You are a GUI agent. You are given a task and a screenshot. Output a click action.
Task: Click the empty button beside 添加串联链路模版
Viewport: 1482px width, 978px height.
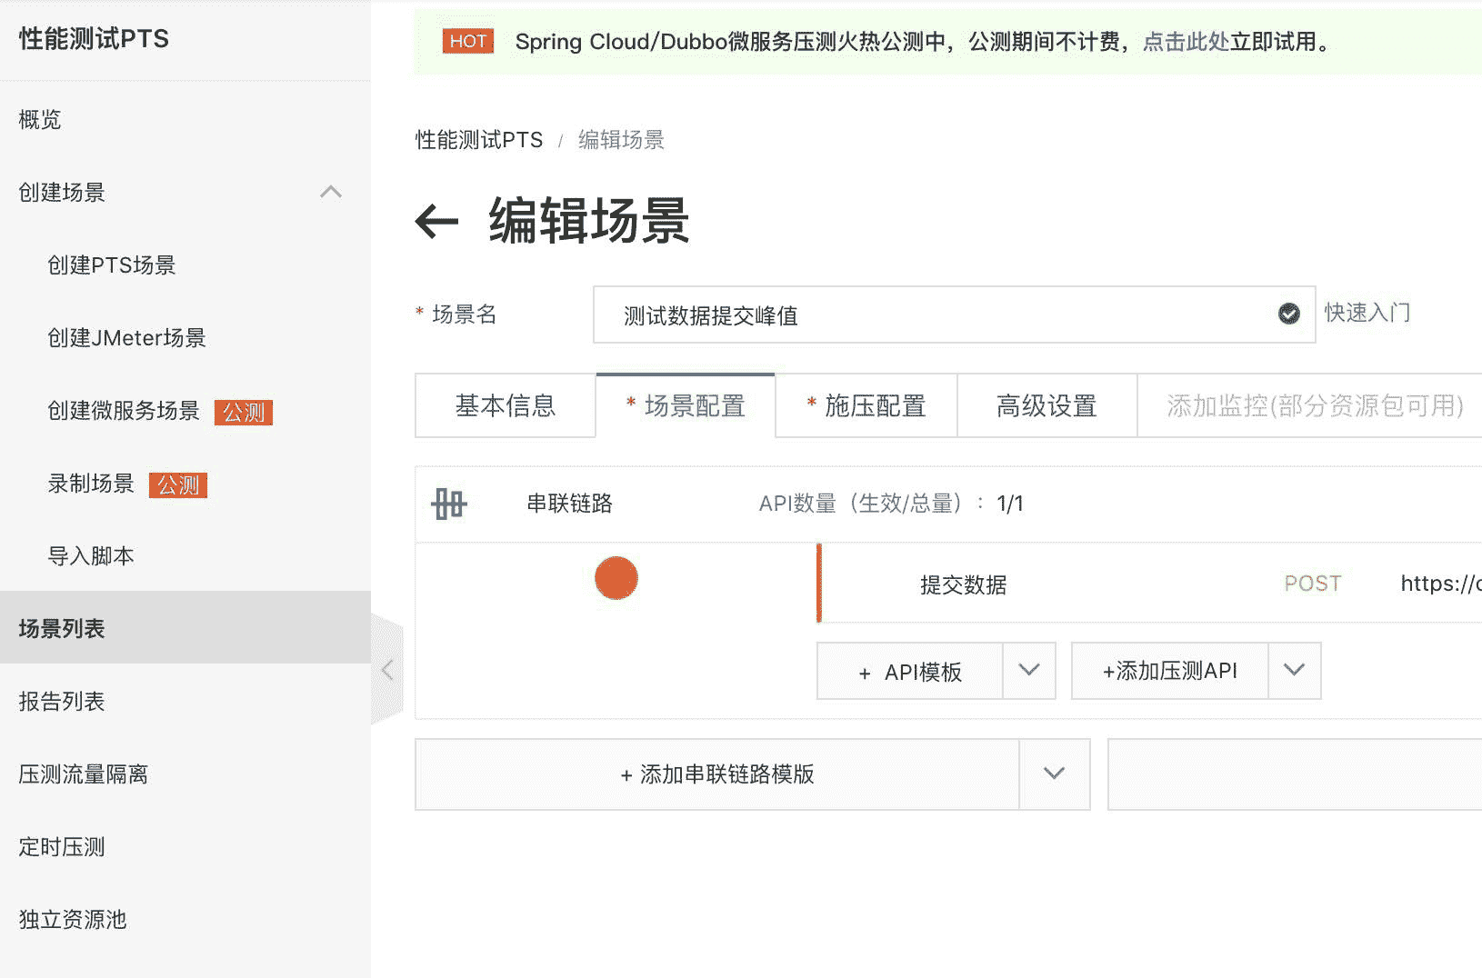pos(1295,773)
